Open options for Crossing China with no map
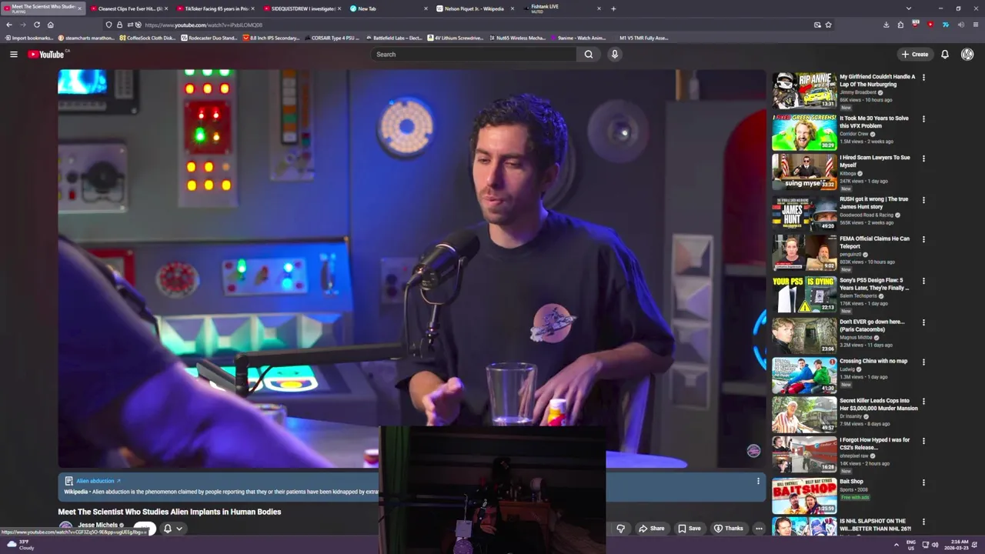This screenshot has height=554, width=985. click(x=923, y=362)
